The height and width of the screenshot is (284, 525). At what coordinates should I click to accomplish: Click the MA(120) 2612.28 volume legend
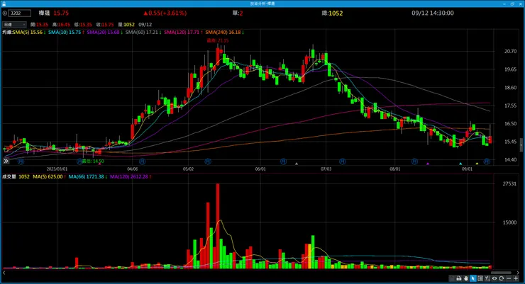(x=129, y=176)
